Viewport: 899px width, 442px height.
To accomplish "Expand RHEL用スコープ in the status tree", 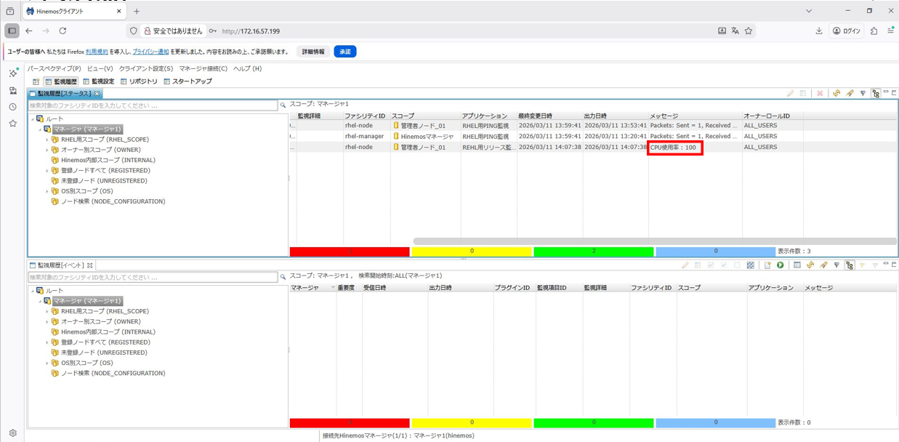I will (x=47, y=140).
